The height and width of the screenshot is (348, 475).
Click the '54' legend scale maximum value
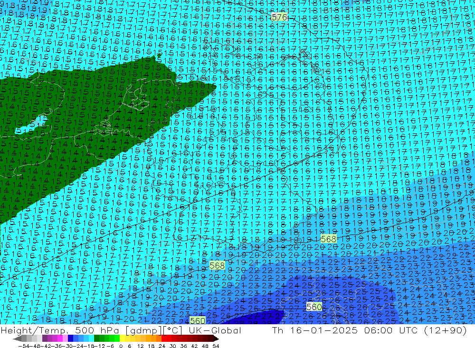[x=216, y=346]
